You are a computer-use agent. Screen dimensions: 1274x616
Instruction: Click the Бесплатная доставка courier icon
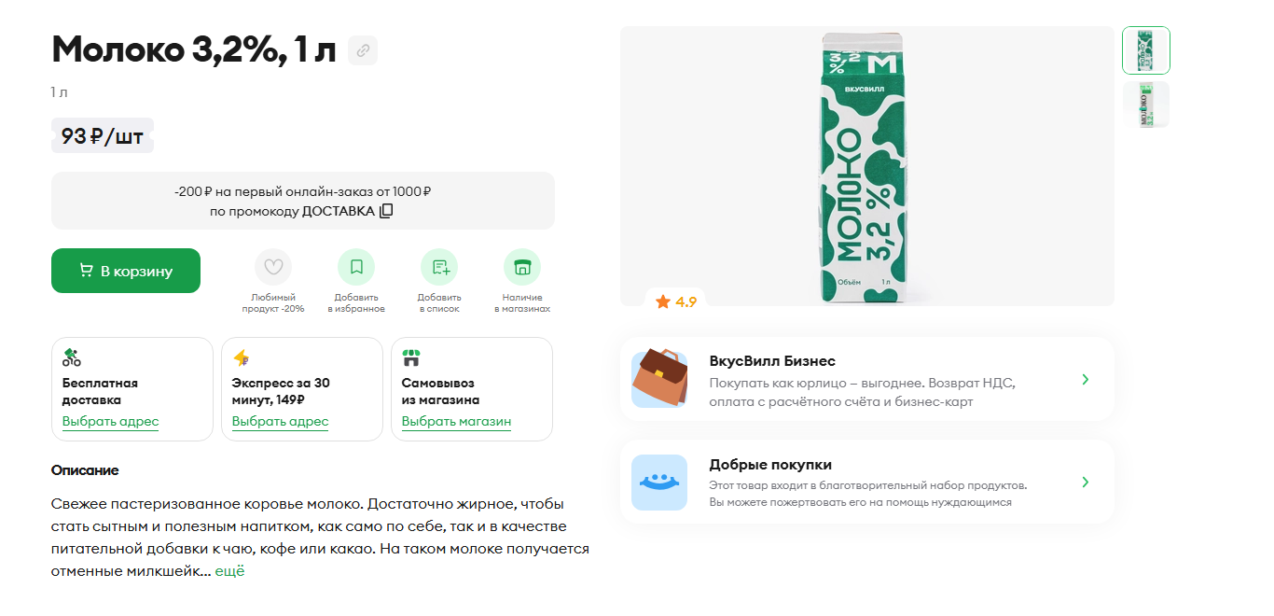click(72, 357)
